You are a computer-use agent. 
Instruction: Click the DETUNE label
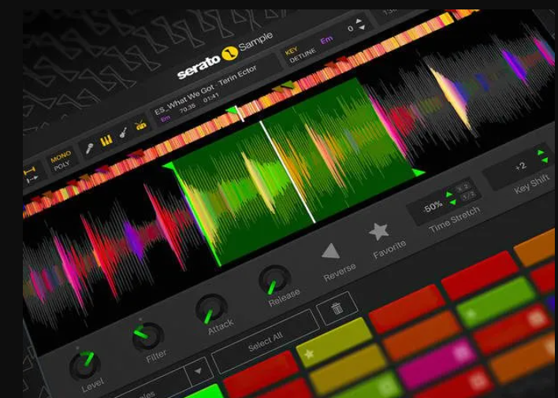click(302, 55)
